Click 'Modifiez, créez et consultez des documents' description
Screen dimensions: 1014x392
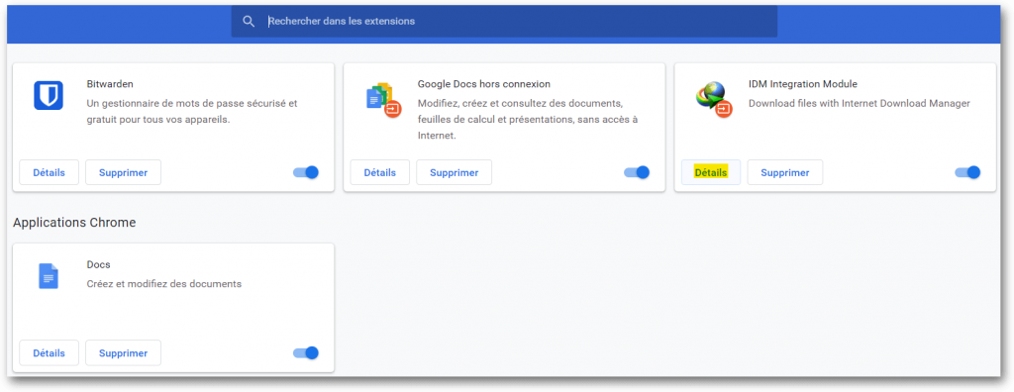[528, 120]
